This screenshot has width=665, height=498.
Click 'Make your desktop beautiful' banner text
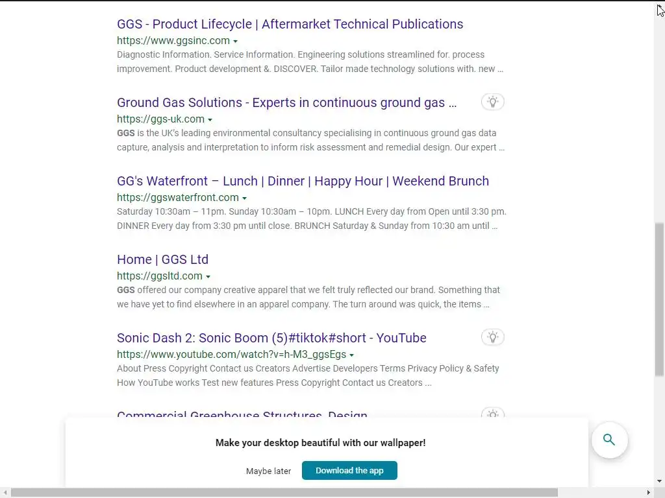pos(320,443)
